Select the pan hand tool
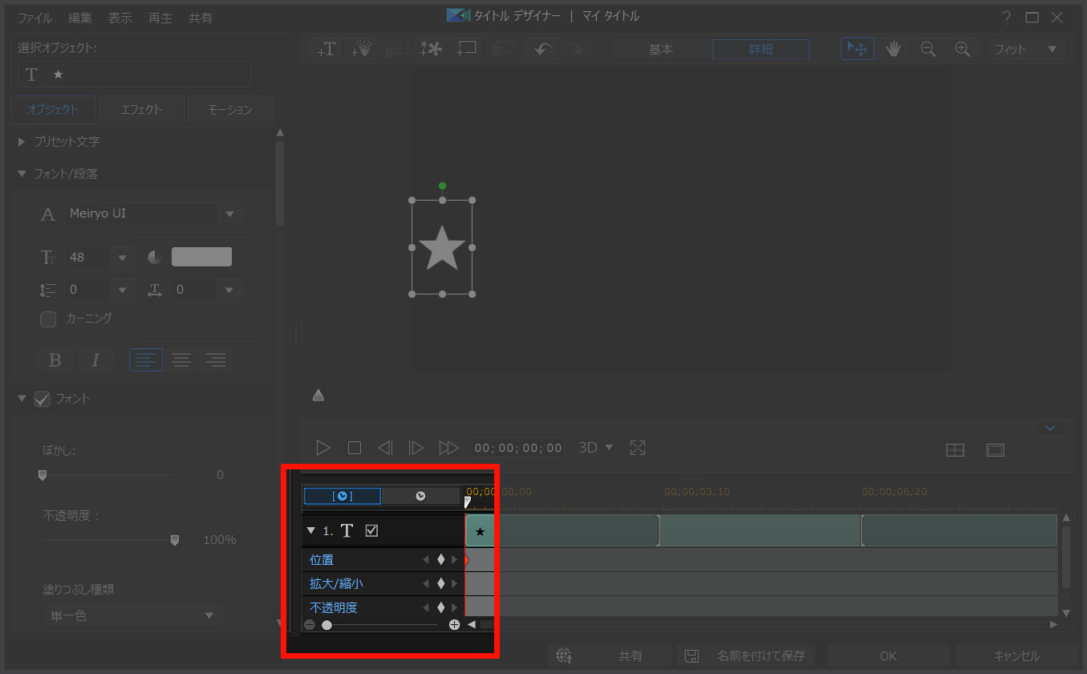The height and width of the screenshot is (674, 1087). pos(893,49)
